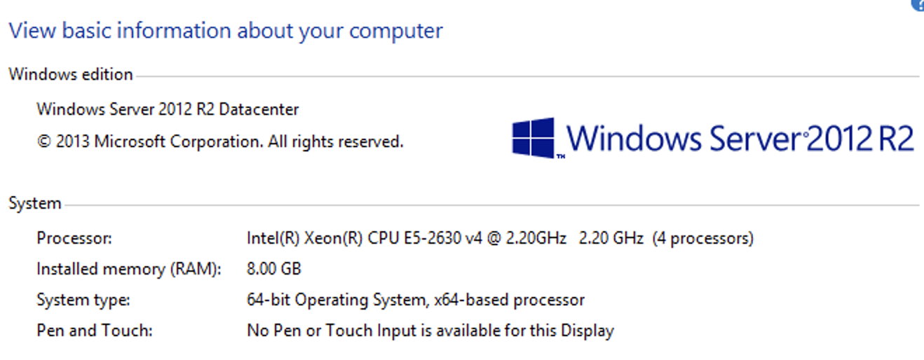Click the 'Installed memory (RAM):' label
This screenshot has width=924, height=360.
click(x=128, y=269)
